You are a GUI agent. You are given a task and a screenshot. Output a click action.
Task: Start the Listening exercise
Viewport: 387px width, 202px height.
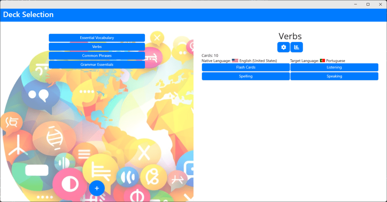(x=334, y=67)
